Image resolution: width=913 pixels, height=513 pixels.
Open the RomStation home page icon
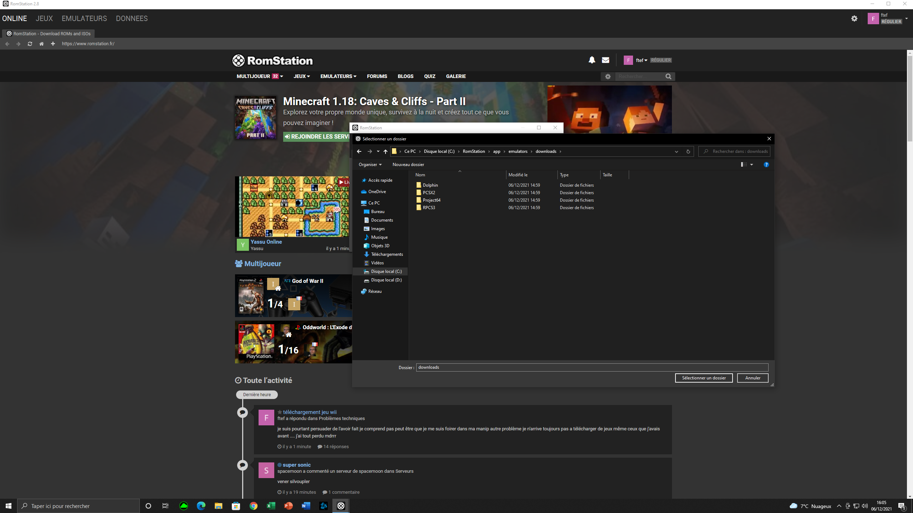click(41, 44)
